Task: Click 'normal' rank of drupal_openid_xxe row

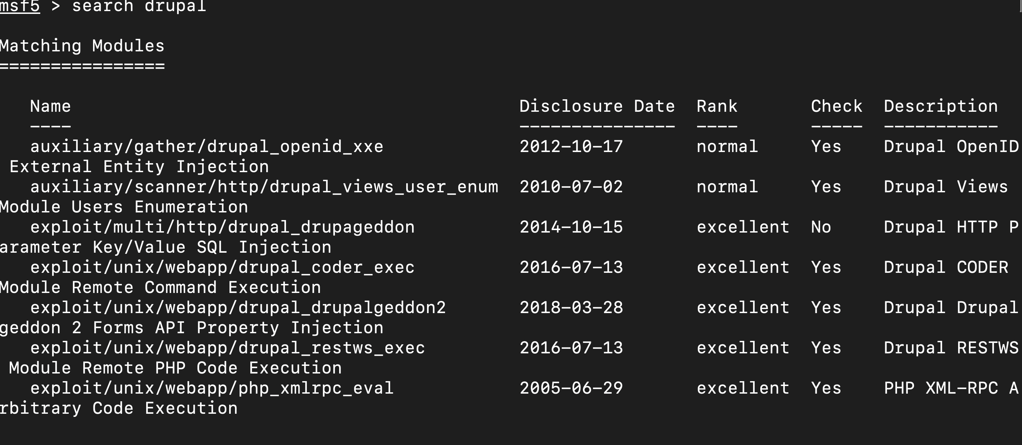Action: point(727,147)
